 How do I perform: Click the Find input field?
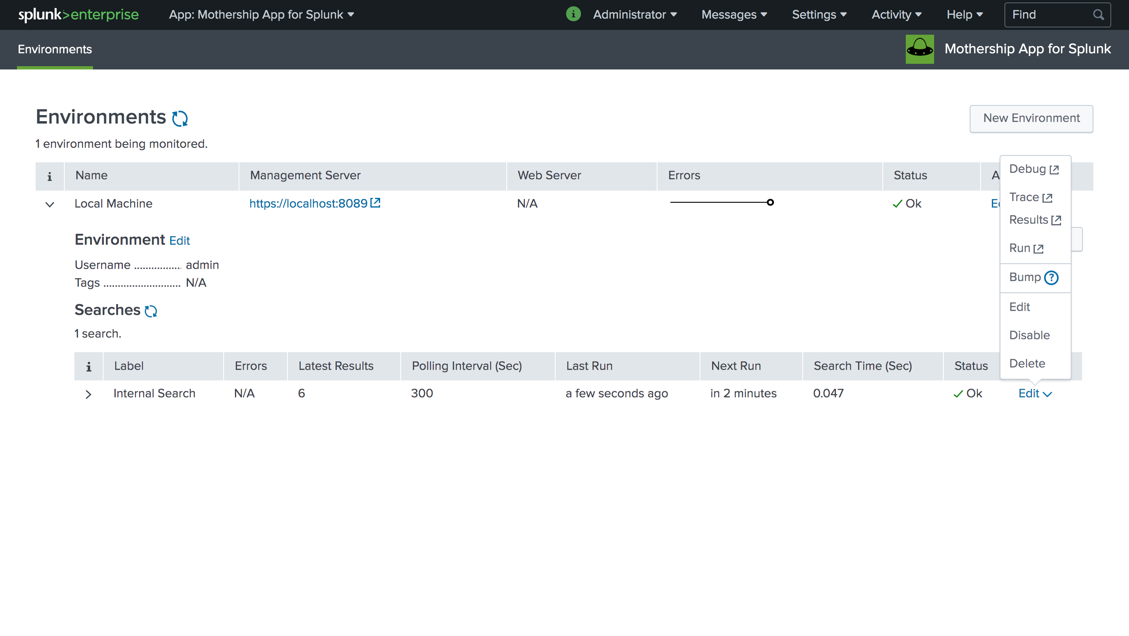[x=1057, y=15]
